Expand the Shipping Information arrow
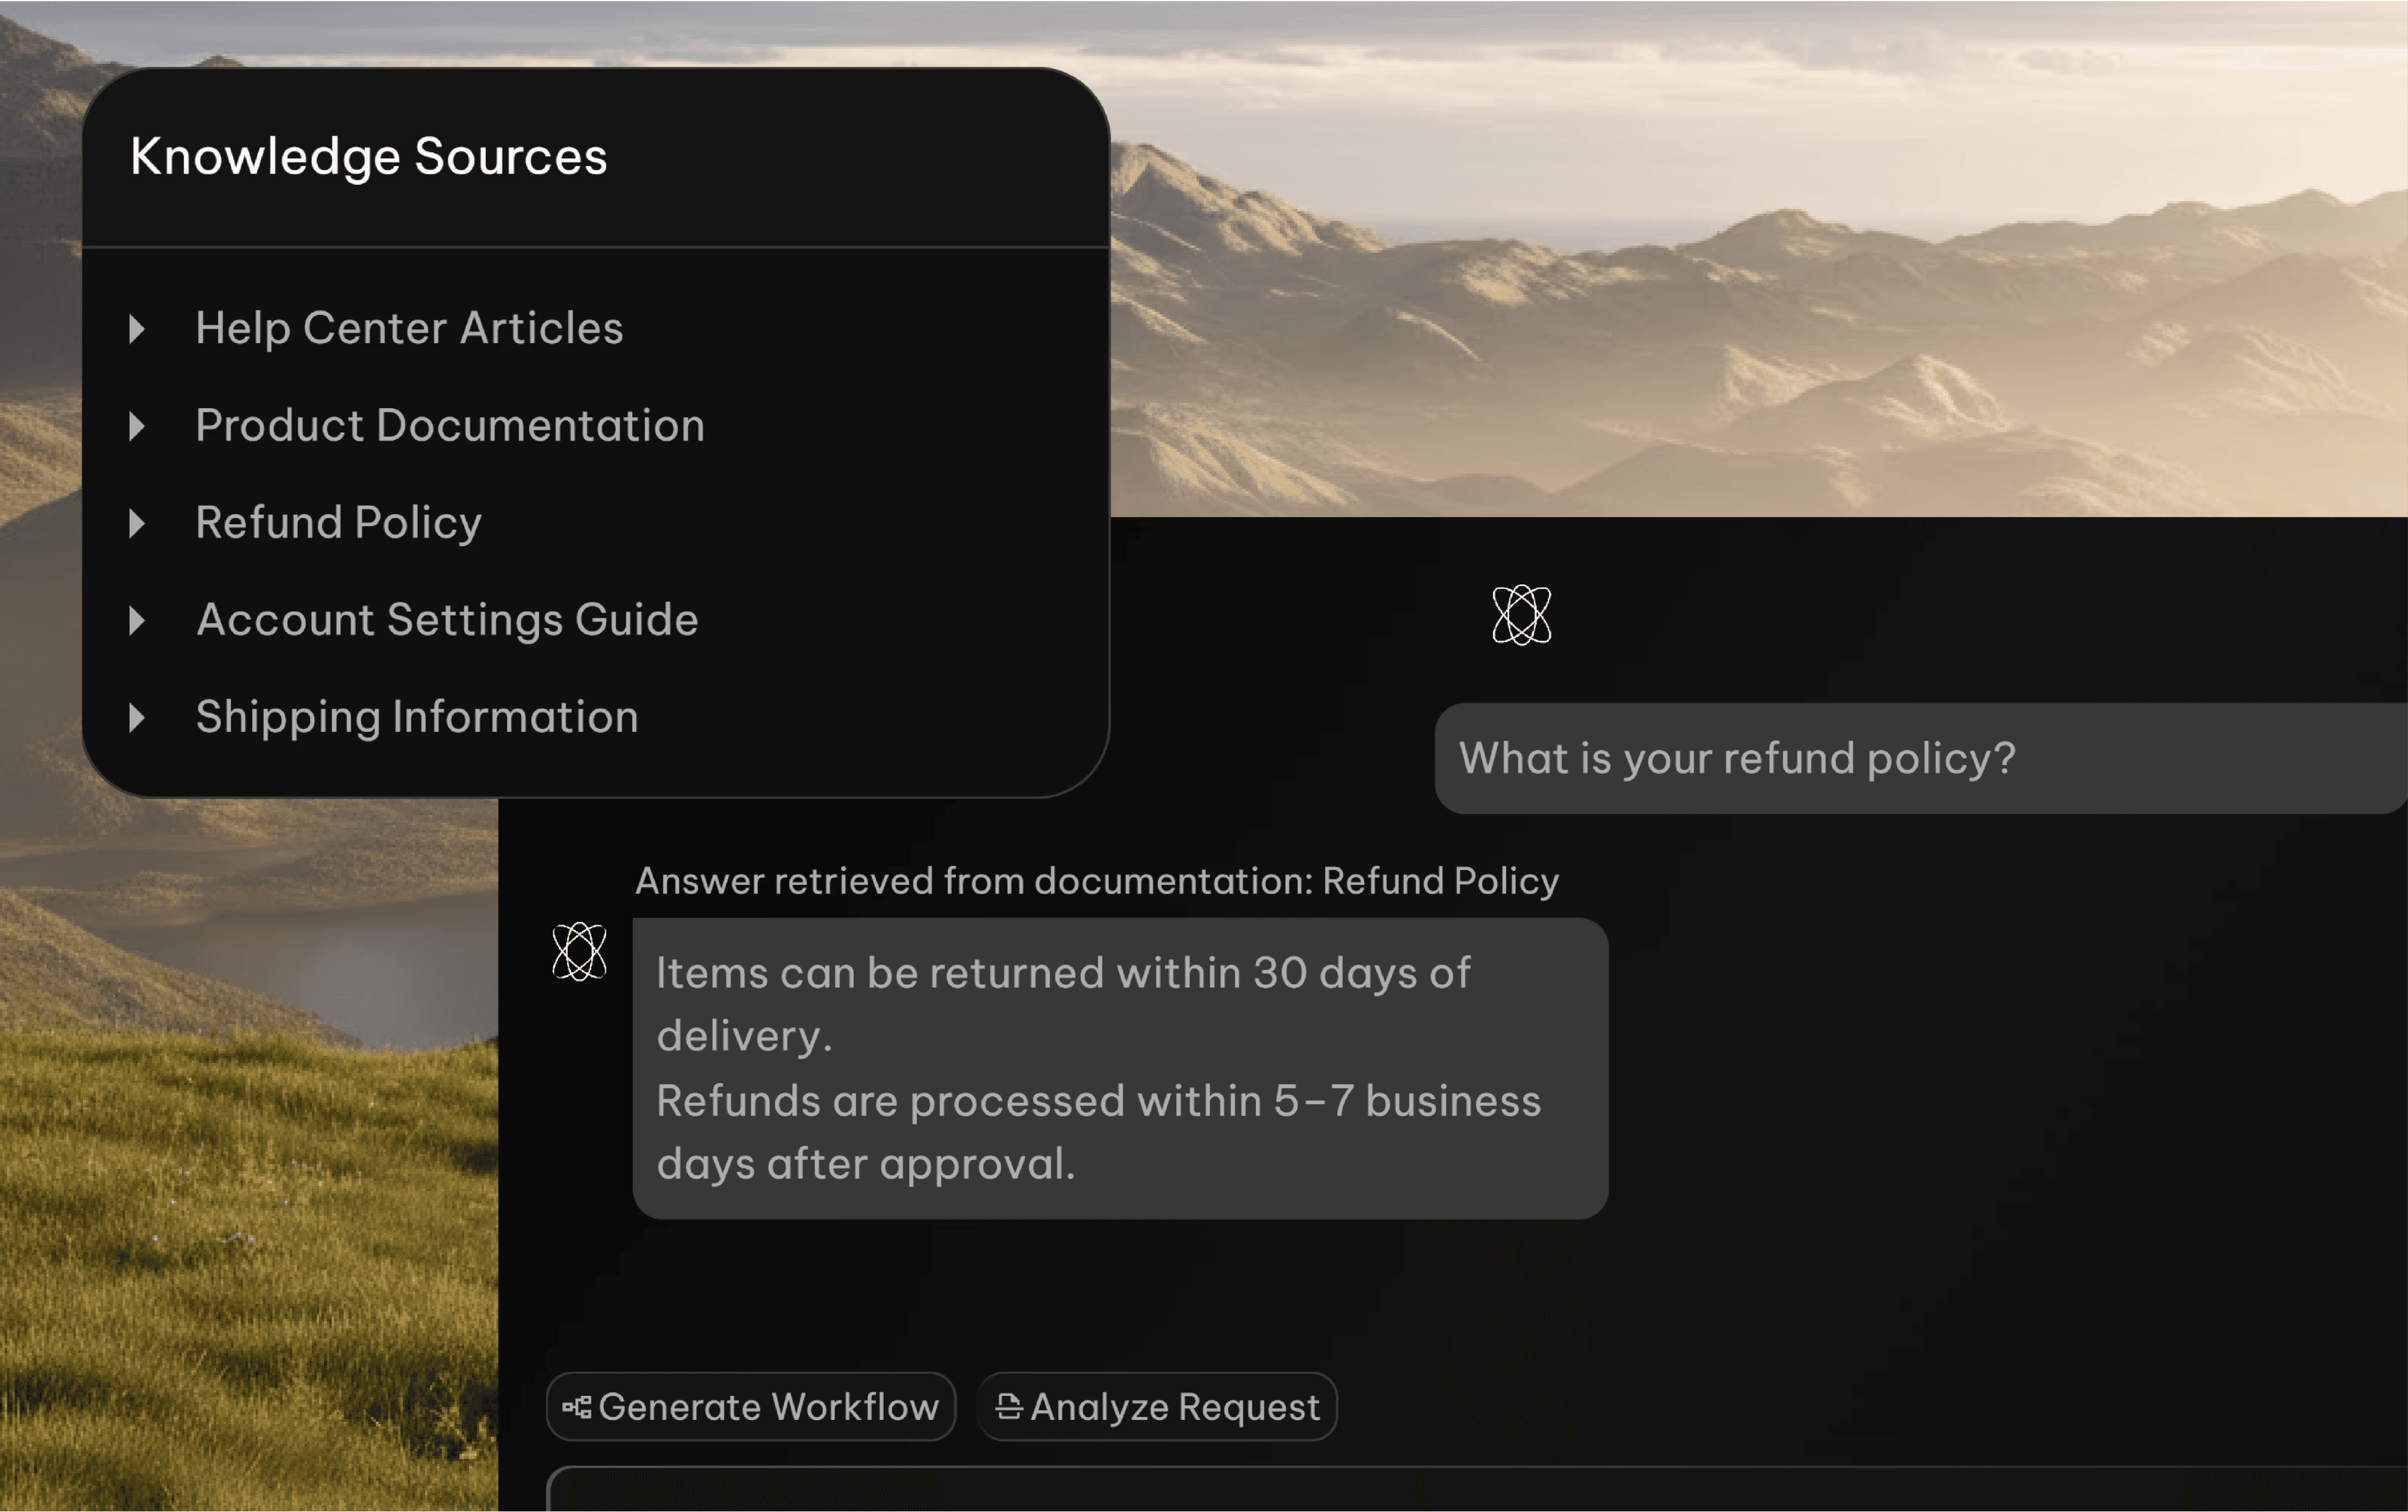 [x=137, y=717]
